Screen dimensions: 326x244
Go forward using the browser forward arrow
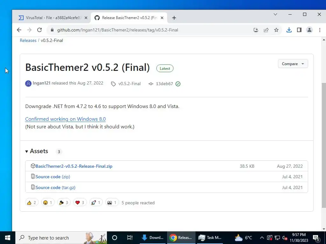(x=29, y=30)
